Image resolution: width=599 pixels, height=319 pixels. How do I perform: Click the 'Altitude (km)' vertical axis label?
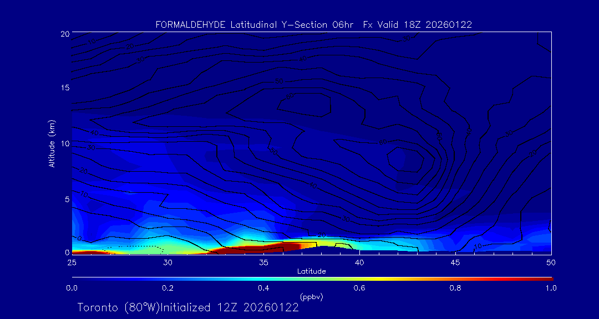point(52,143)
